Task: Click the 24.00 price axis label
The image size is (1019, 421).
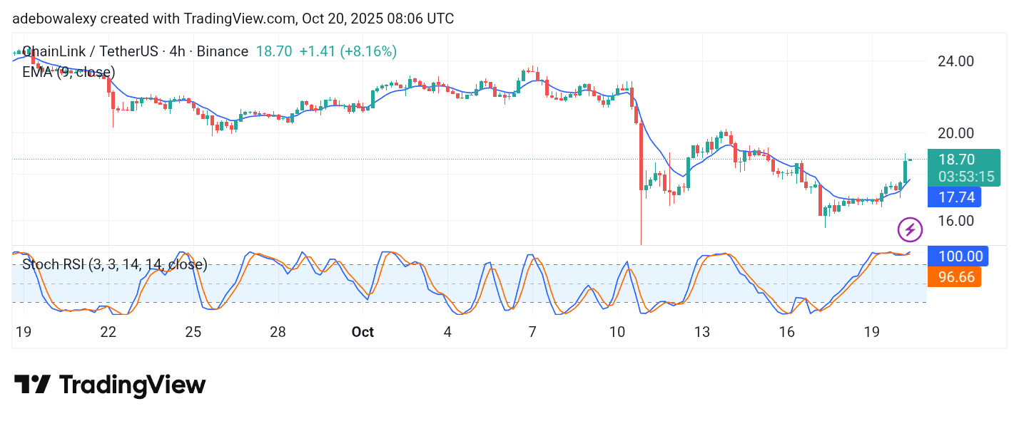Action: point(956,61)
